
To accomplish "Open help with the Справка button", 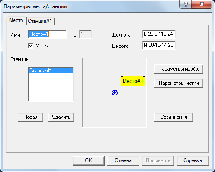I will click(x=193, y=160).
